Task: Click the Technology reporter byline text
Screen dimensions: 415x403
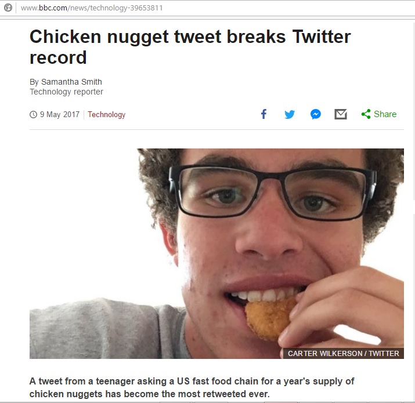Action: [66, 92]
